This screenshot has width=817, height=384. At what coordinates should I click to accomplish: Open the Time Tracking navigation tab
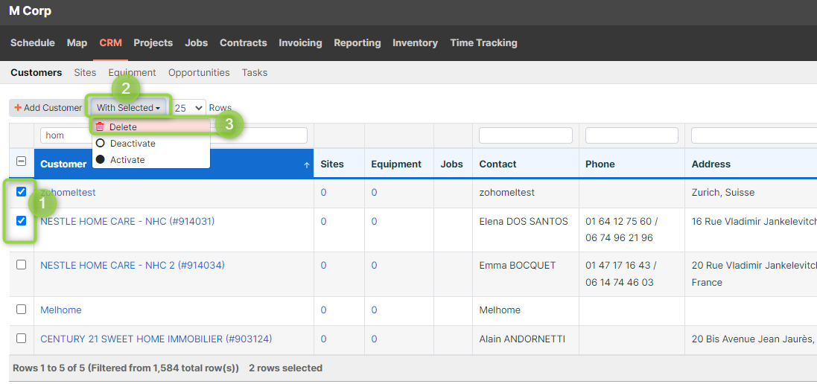coord(483,42)
